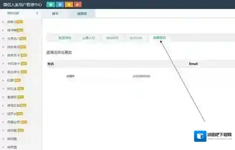Viewport: 235px width, 150px height.
Task: Switch to the 首页 tab
Action: (55, 14)
